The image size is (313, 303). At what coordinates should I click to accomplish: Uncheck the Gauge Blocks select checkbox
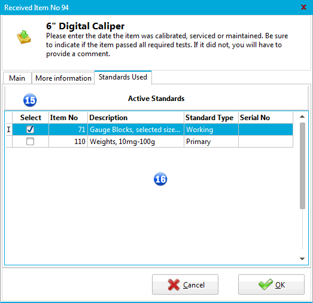coord(30,130)
